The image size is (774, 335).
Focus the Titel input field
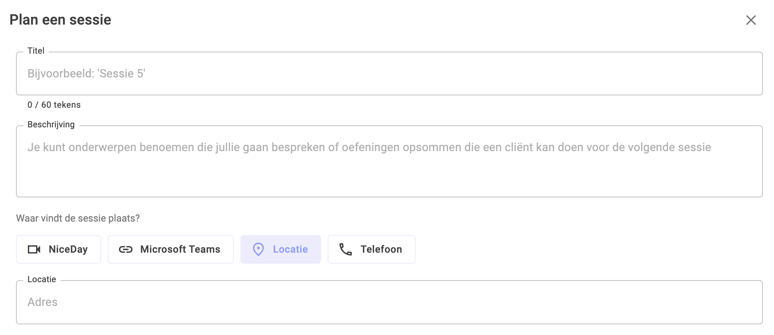click(x=389, y=74)
